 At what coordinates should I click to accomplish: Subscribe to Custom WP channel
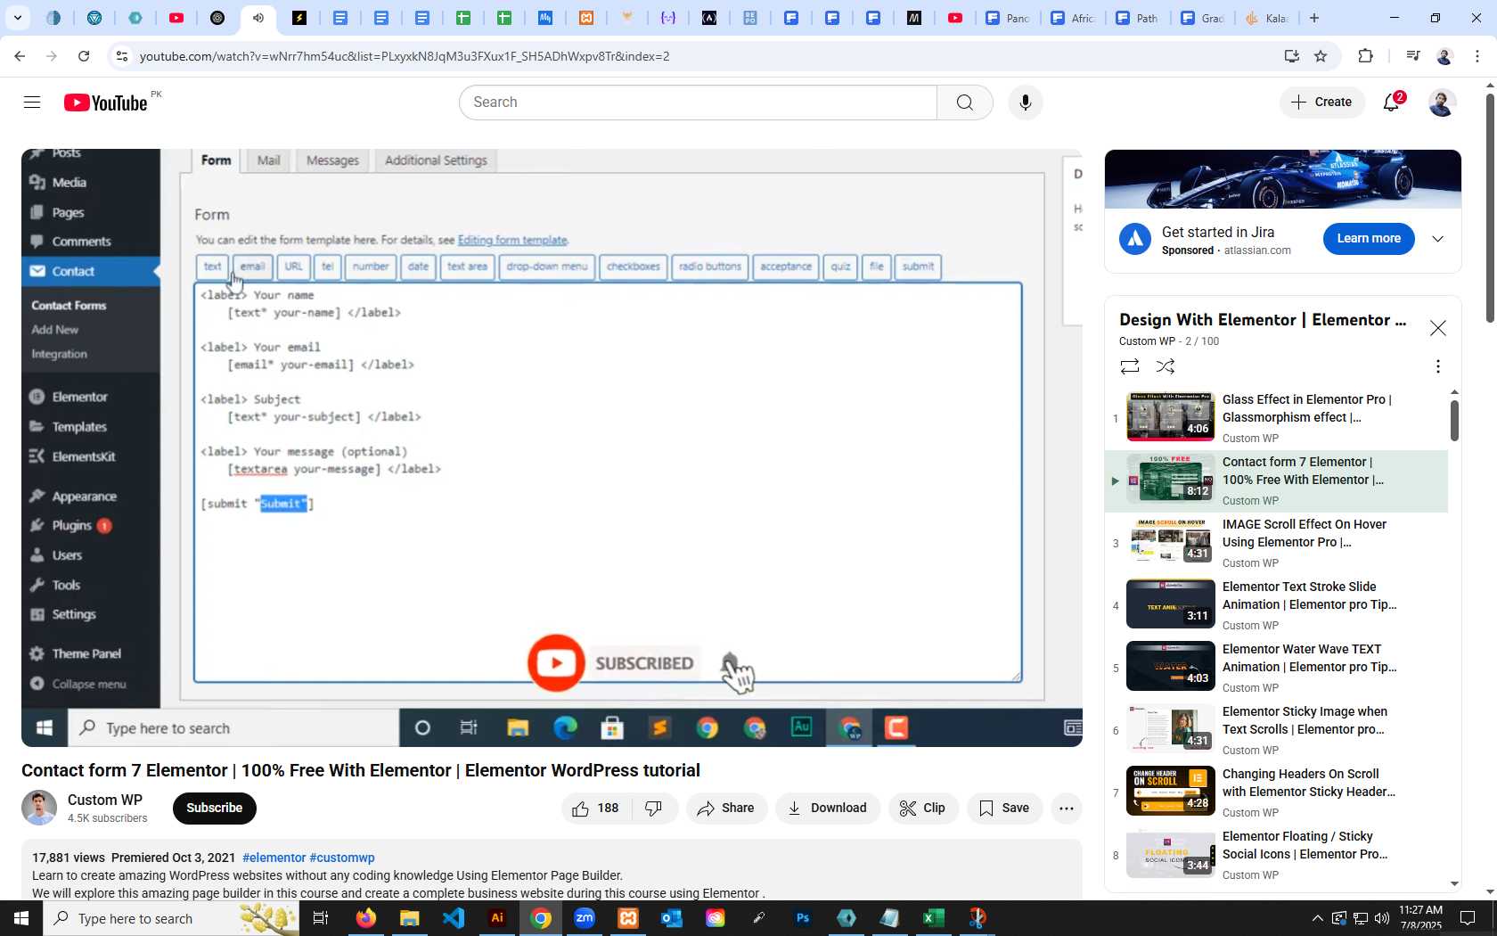pyautogui.click(x=214, y=809)
